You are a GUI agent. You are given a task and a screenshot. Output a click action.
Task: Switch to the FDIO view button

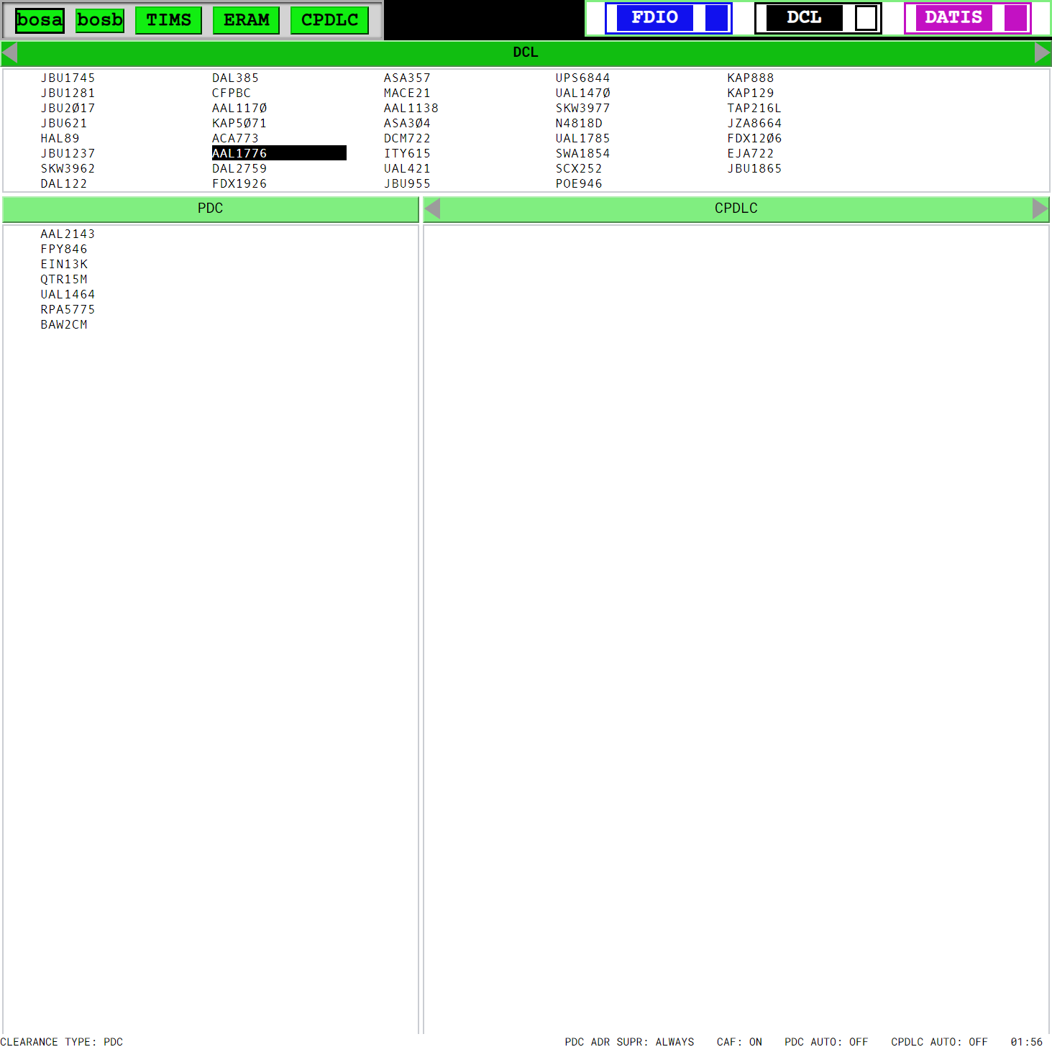pos(655,18)
